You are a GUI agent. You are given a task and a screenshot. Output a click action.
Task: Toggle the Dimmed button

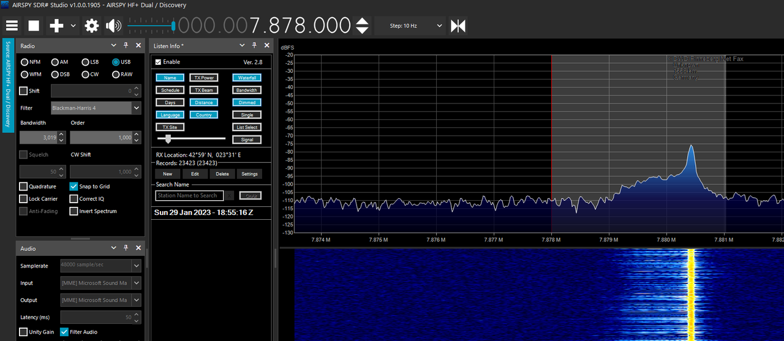(x=247, y=102)
